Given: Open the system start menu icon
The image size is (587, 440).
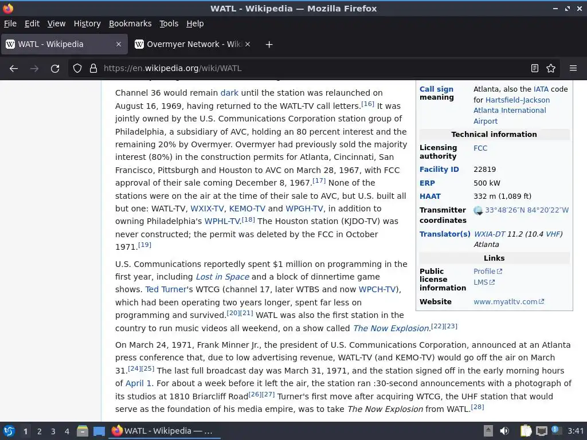Looking at the screenshot, I should pyautogui.click(x=9, y=431).
